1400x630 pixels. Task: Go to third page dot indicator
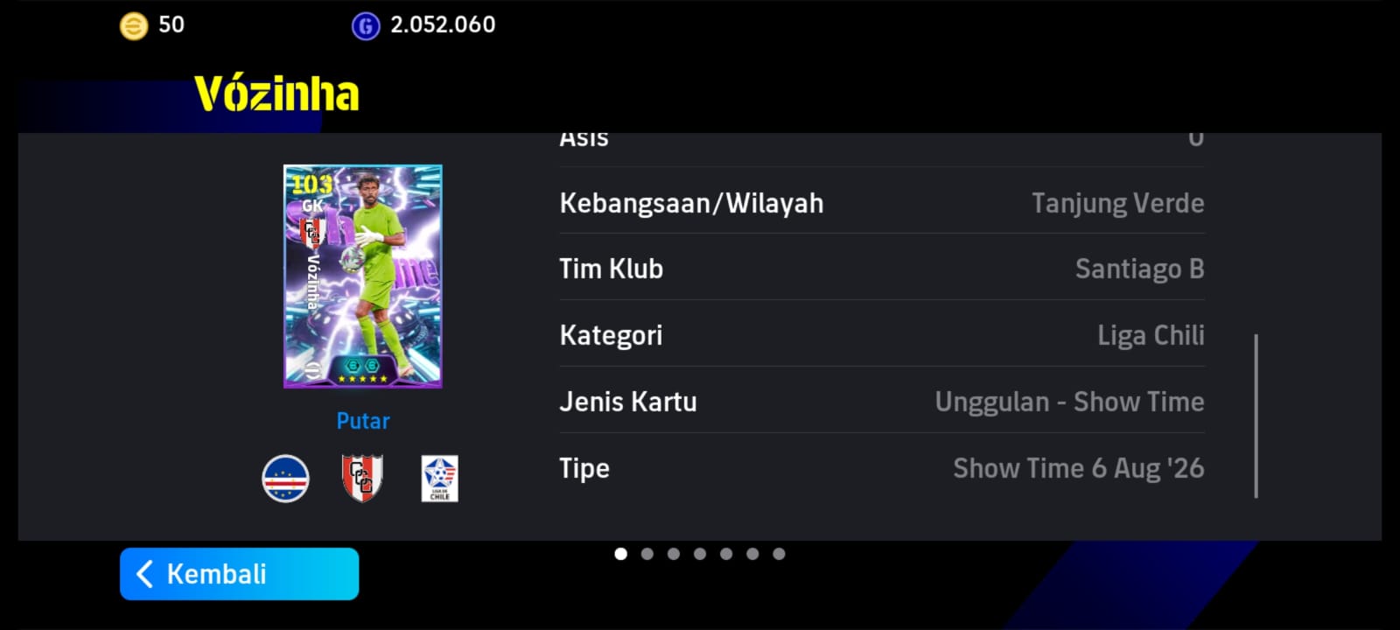[x=674, y=554]
